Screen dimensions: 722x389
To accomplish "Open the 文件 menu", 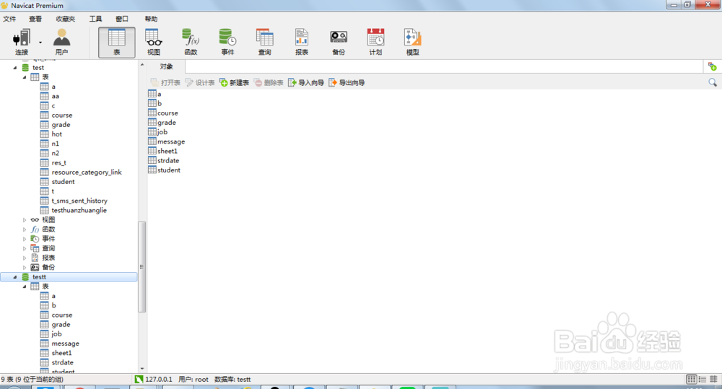I will [9, 19].
